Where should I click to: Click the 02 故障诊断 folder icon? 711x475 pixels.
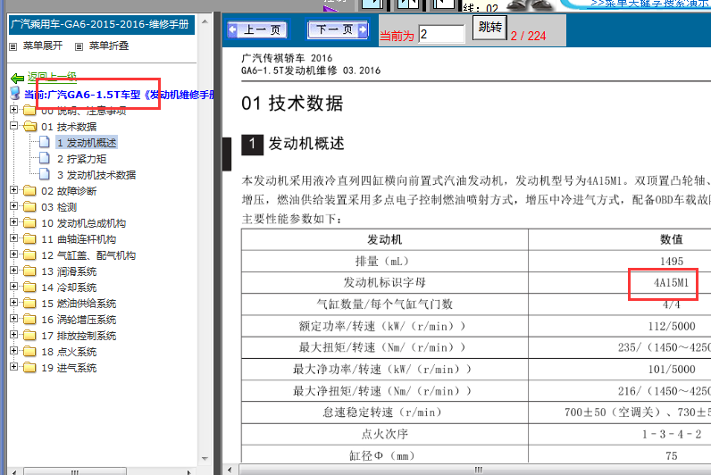[29, 190]
